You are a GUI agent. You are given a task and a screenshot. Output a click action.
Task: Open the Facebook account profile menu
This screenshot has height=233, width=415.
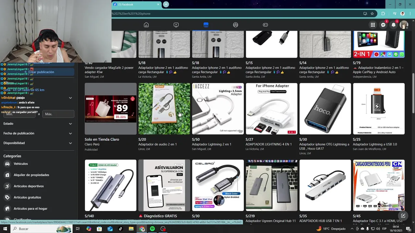(404, 25)
